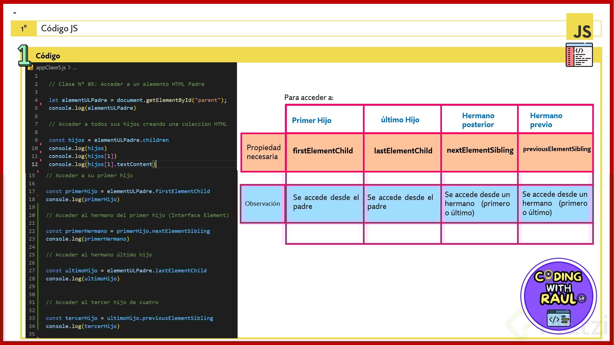Click the code window icon inside Raul logo
This screenshot has width=614, height=345.
click(x=558, y=318)
